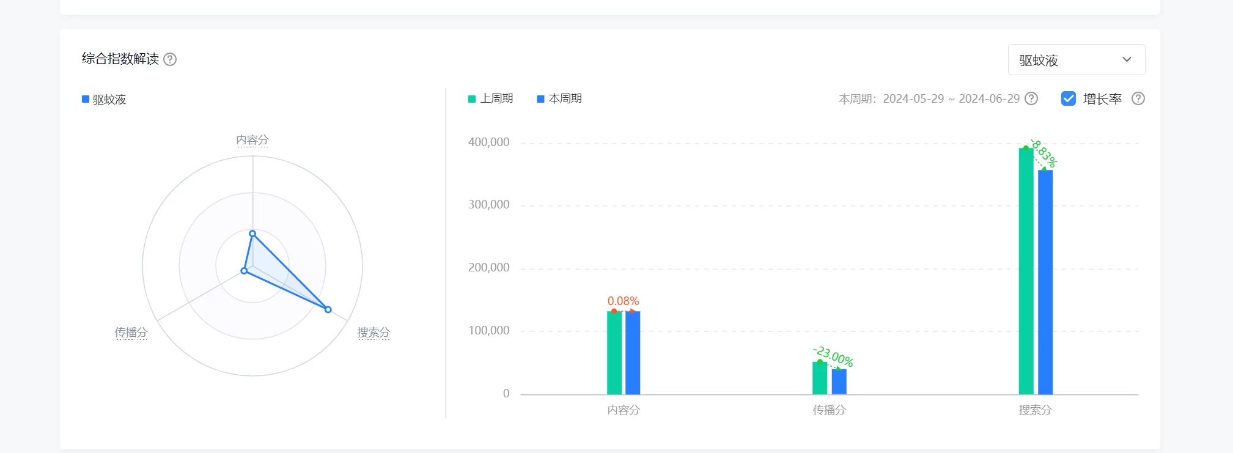
Task: Click 搜索分 label on radar chart
Action: click(x=374, y=333)
